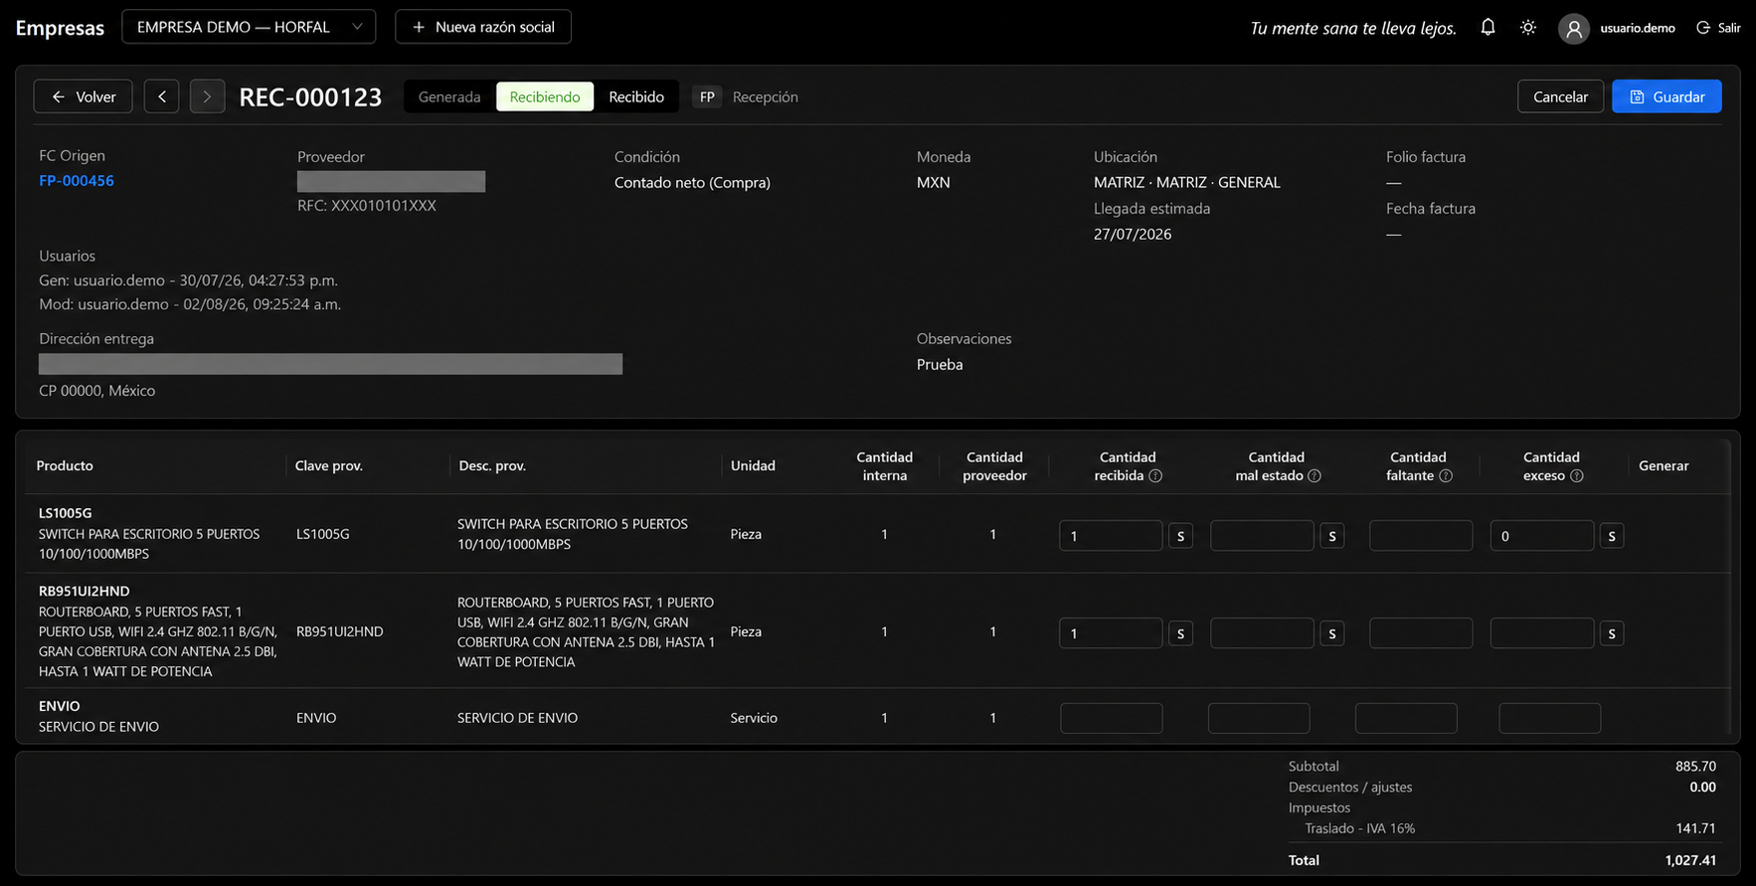The width and height of the screenshot is (1756, 886).
Task: Go to next record chevron
Action: (207, 96)
